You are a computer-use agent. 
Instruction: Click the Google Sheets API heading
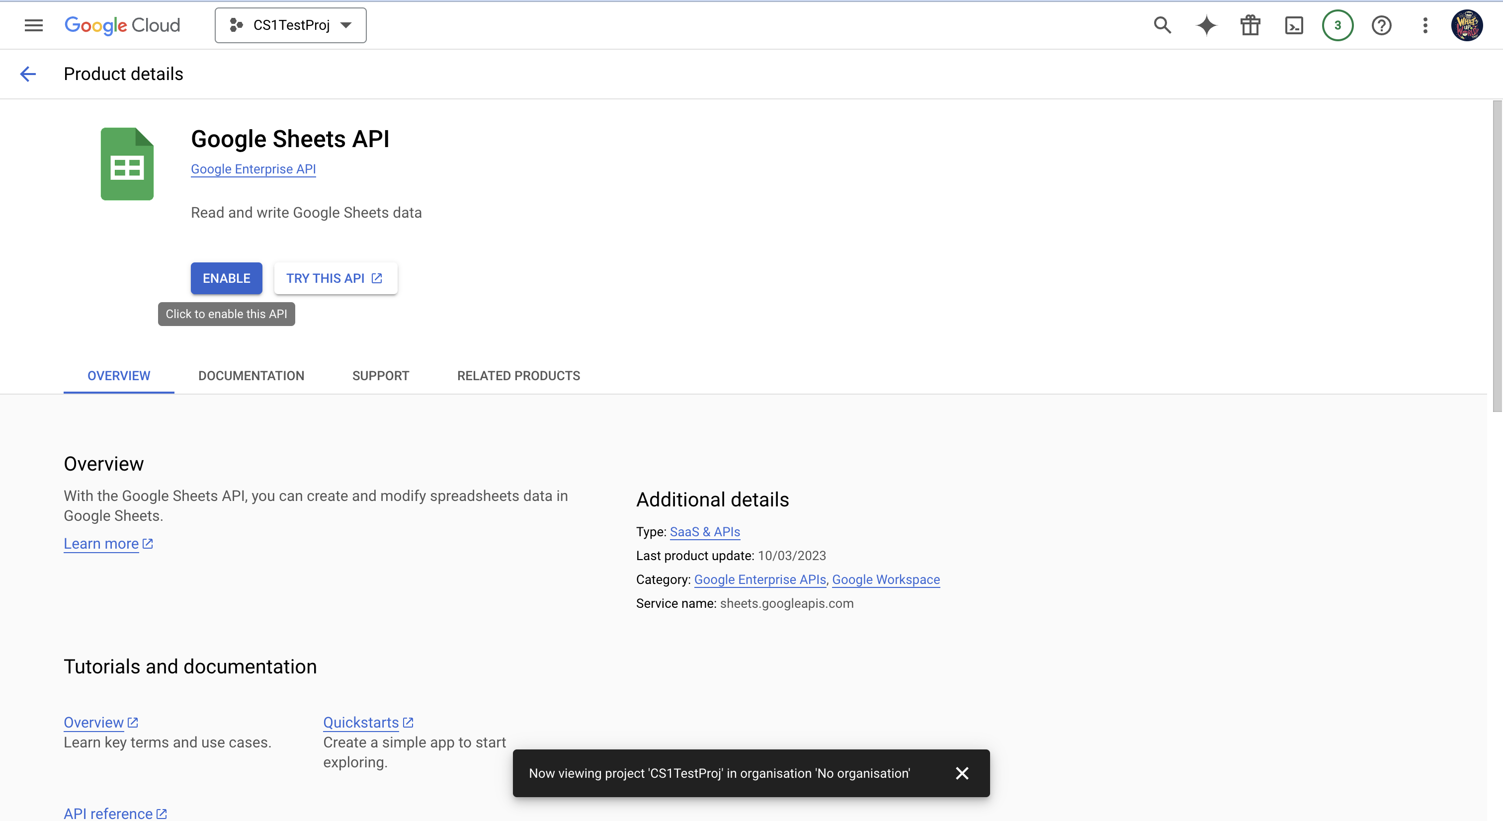point(290,139)
